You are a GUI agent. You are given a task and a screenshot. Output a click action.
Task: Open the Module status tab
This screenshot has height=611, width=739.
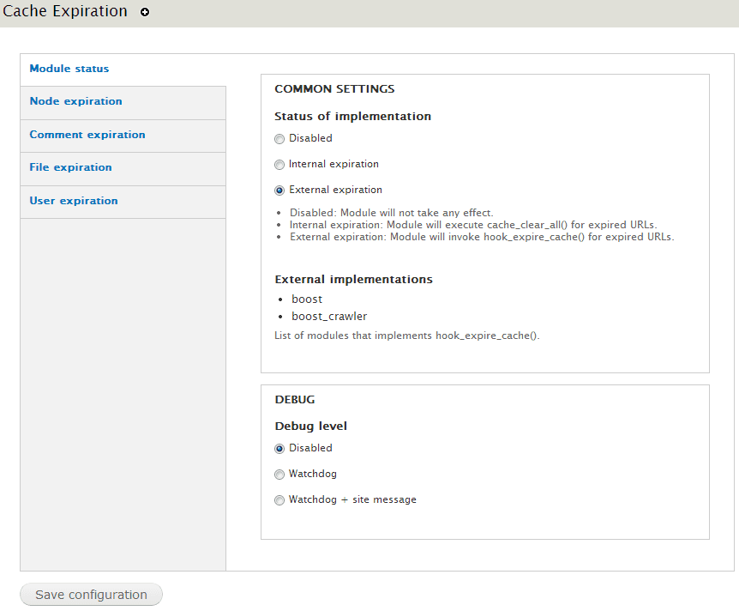[x=69, y=69]
